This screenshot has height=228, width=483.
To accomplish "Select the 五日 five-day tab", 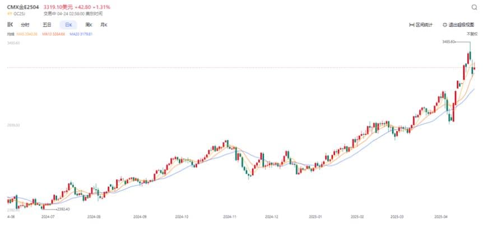I will coord(47,25).
